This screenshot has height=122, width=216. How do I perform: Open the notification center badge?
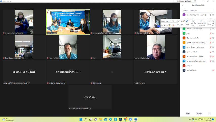click(x=213, y=119)
